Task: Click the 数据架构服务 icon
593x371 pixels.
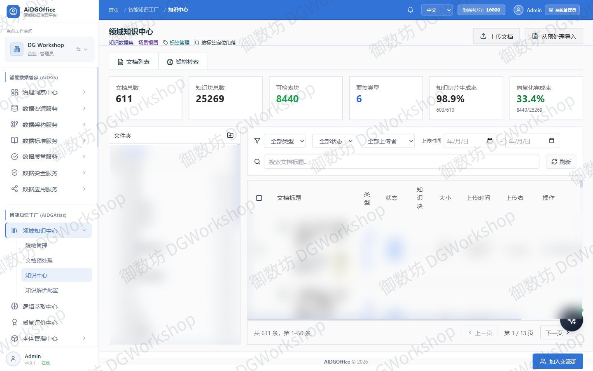Action: pyautogui.click(x=14, y=124)
